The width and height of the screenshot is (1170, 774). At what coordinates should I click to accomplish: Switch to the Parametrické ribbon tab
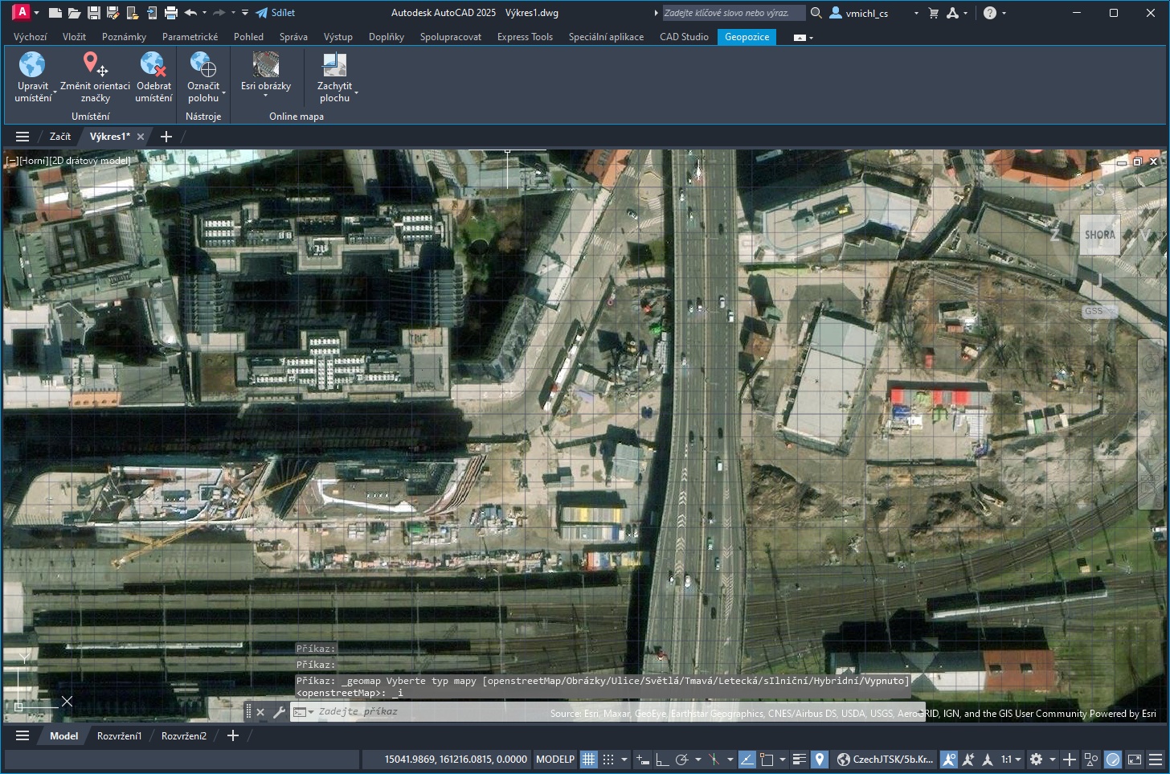[190, 37]
